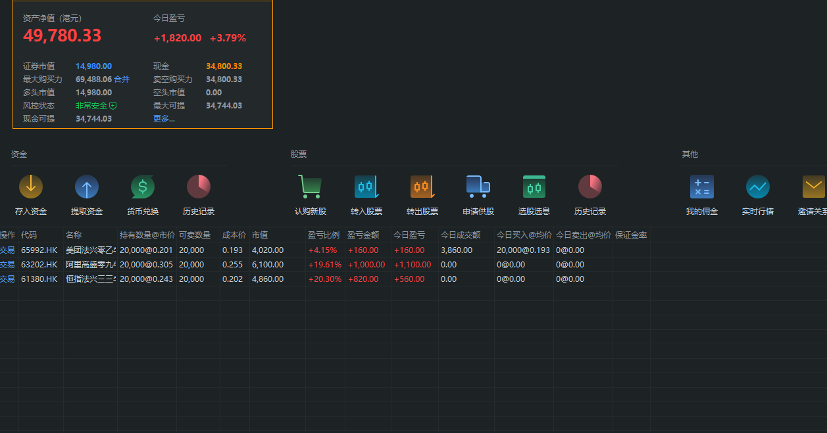Open the 实时行情 quotes icon

758,187
